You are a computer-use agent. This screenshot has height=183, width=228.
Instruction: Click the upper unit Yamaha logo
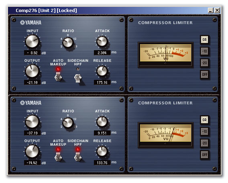tap(31, 22)
